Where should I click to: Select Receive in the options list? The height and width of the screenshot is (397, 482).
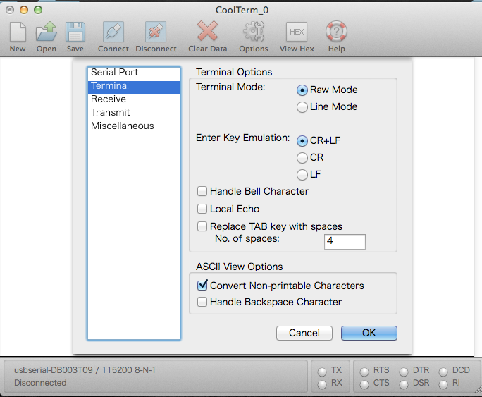tap(109, 99)
